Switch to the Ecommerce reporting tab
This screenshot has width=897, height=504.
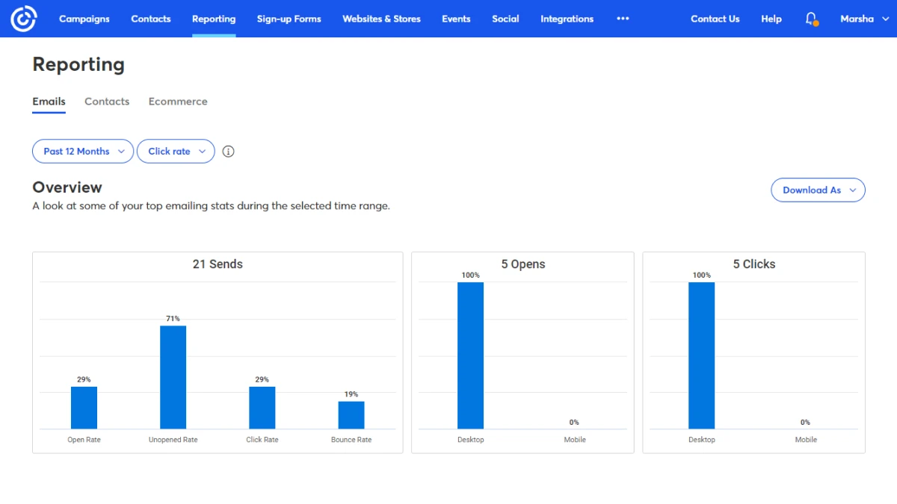tap(178, 102)
